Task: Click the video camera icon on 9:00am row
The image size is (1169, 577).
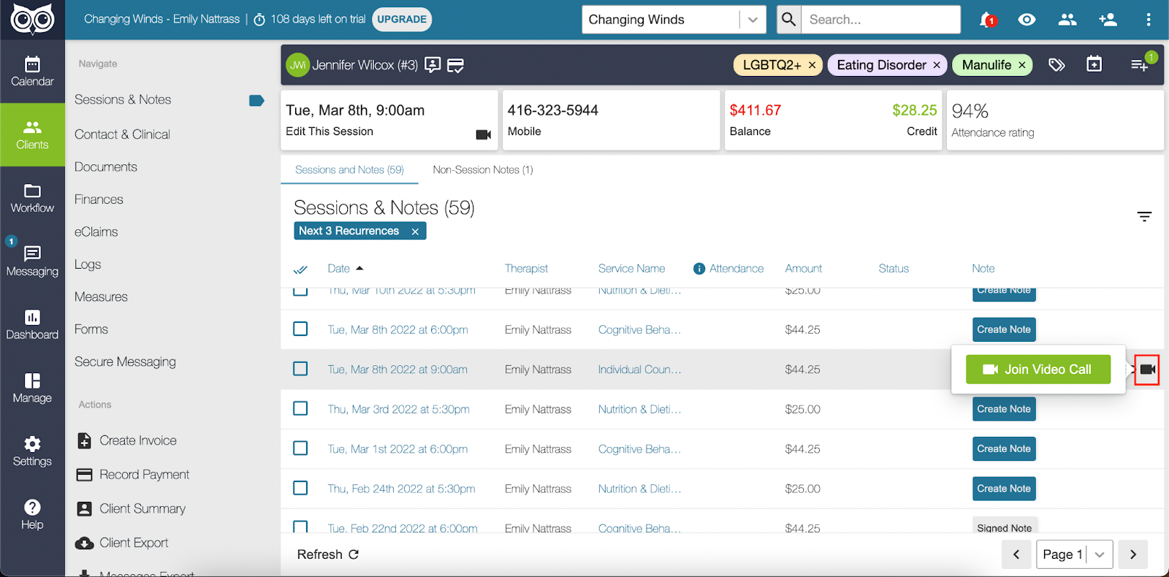Action: click(1148, 370)
